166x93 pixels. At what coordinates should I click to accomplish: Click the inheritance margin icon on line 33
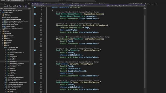tap(35, 82)
